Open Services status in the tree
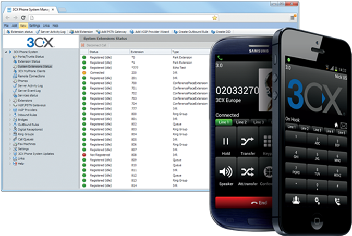Image resolution: width=352 pixels, height=236 pixels. 26,95
